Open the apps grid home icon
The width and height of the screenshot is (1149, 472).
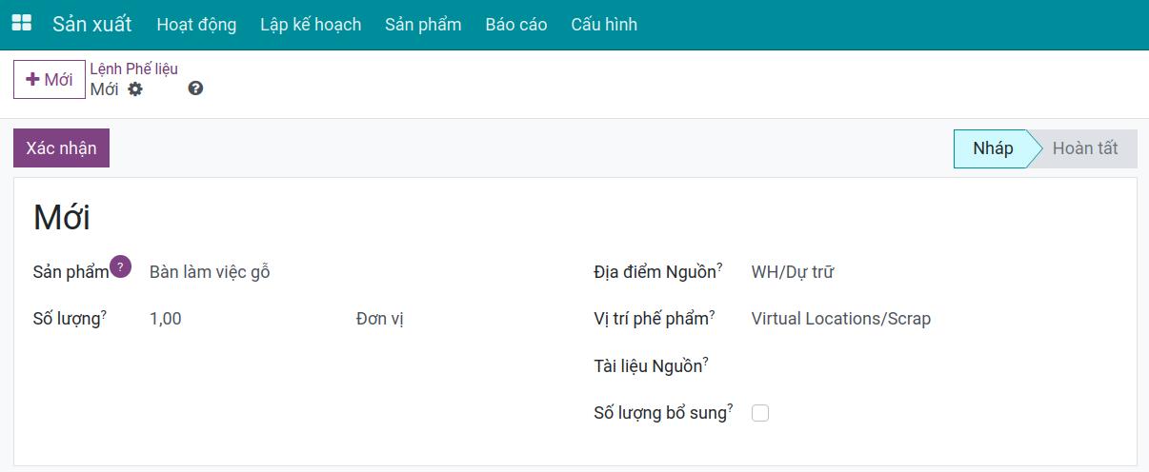pyautogui.click(x=21, y=24)
